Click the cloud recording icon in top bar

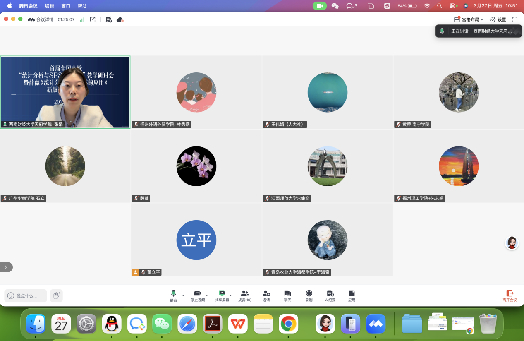(120, 19)
